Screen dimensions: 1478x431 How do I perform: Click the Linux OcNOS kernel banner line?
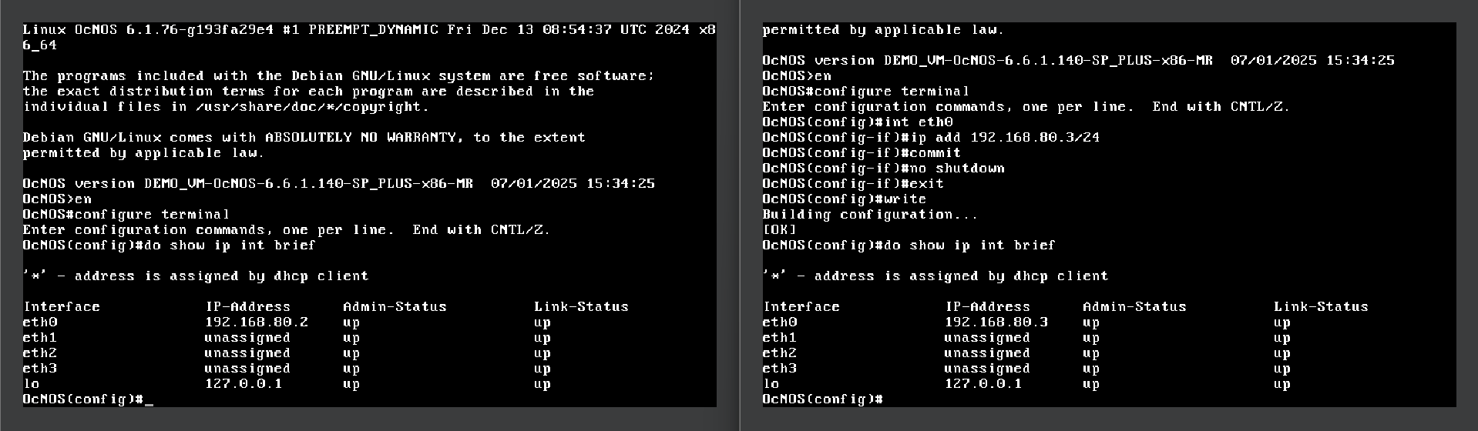[368, 30]
